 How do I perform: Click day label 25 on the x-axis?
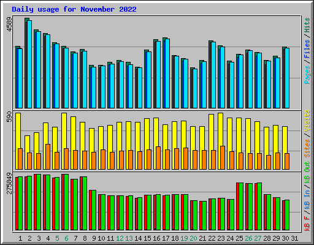[x=239, y=238]
